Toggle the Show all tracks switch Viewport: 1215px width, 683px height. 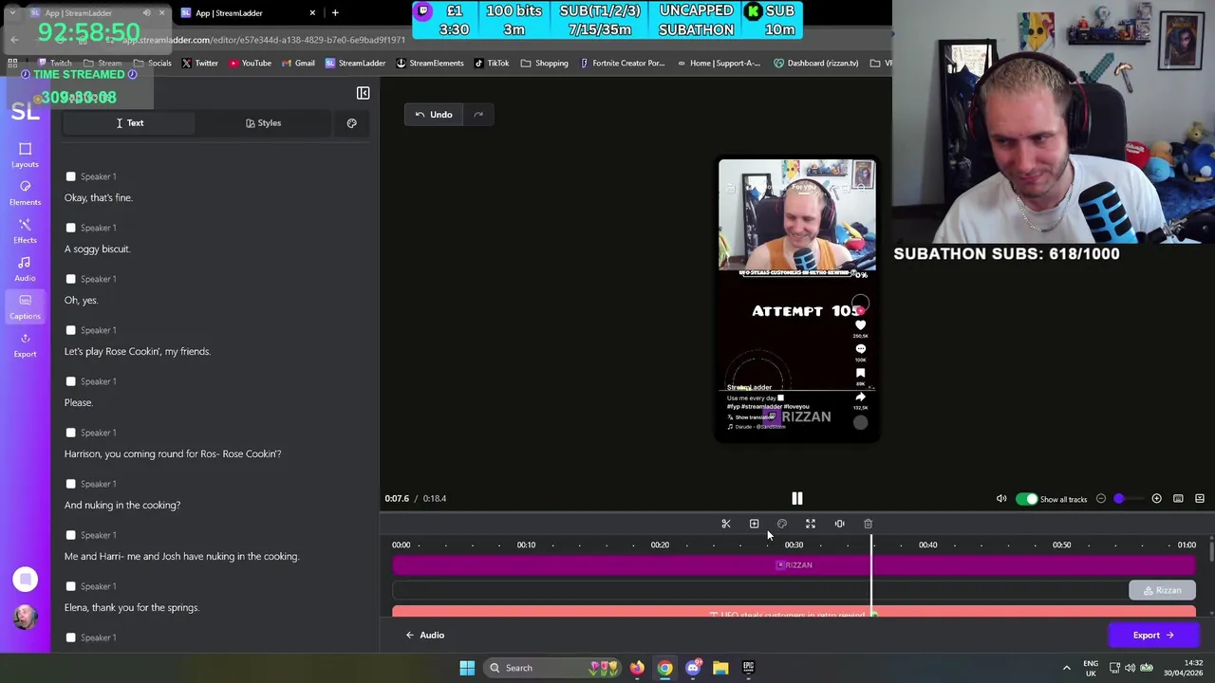pos(1026,499)
